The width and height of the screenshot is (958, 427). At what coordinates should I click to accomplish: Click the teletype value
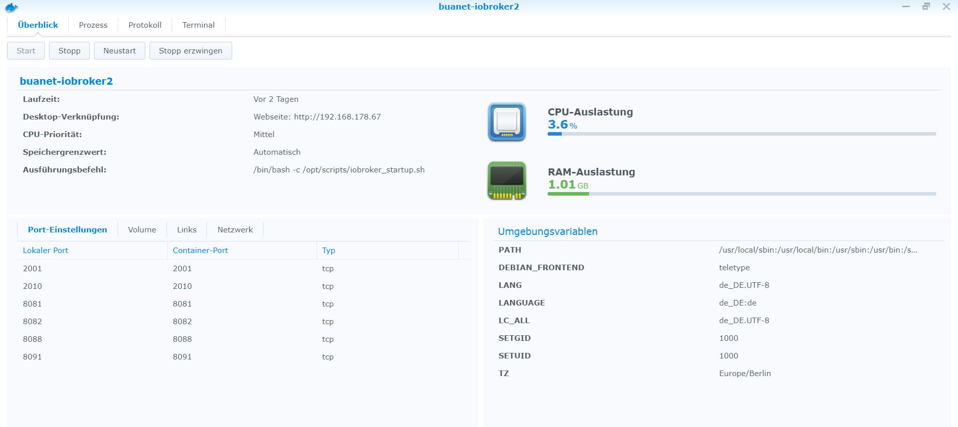(734, 267)
